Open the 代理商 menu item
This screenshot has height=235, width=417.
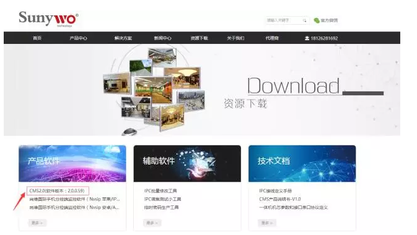[x=272, y=38]
